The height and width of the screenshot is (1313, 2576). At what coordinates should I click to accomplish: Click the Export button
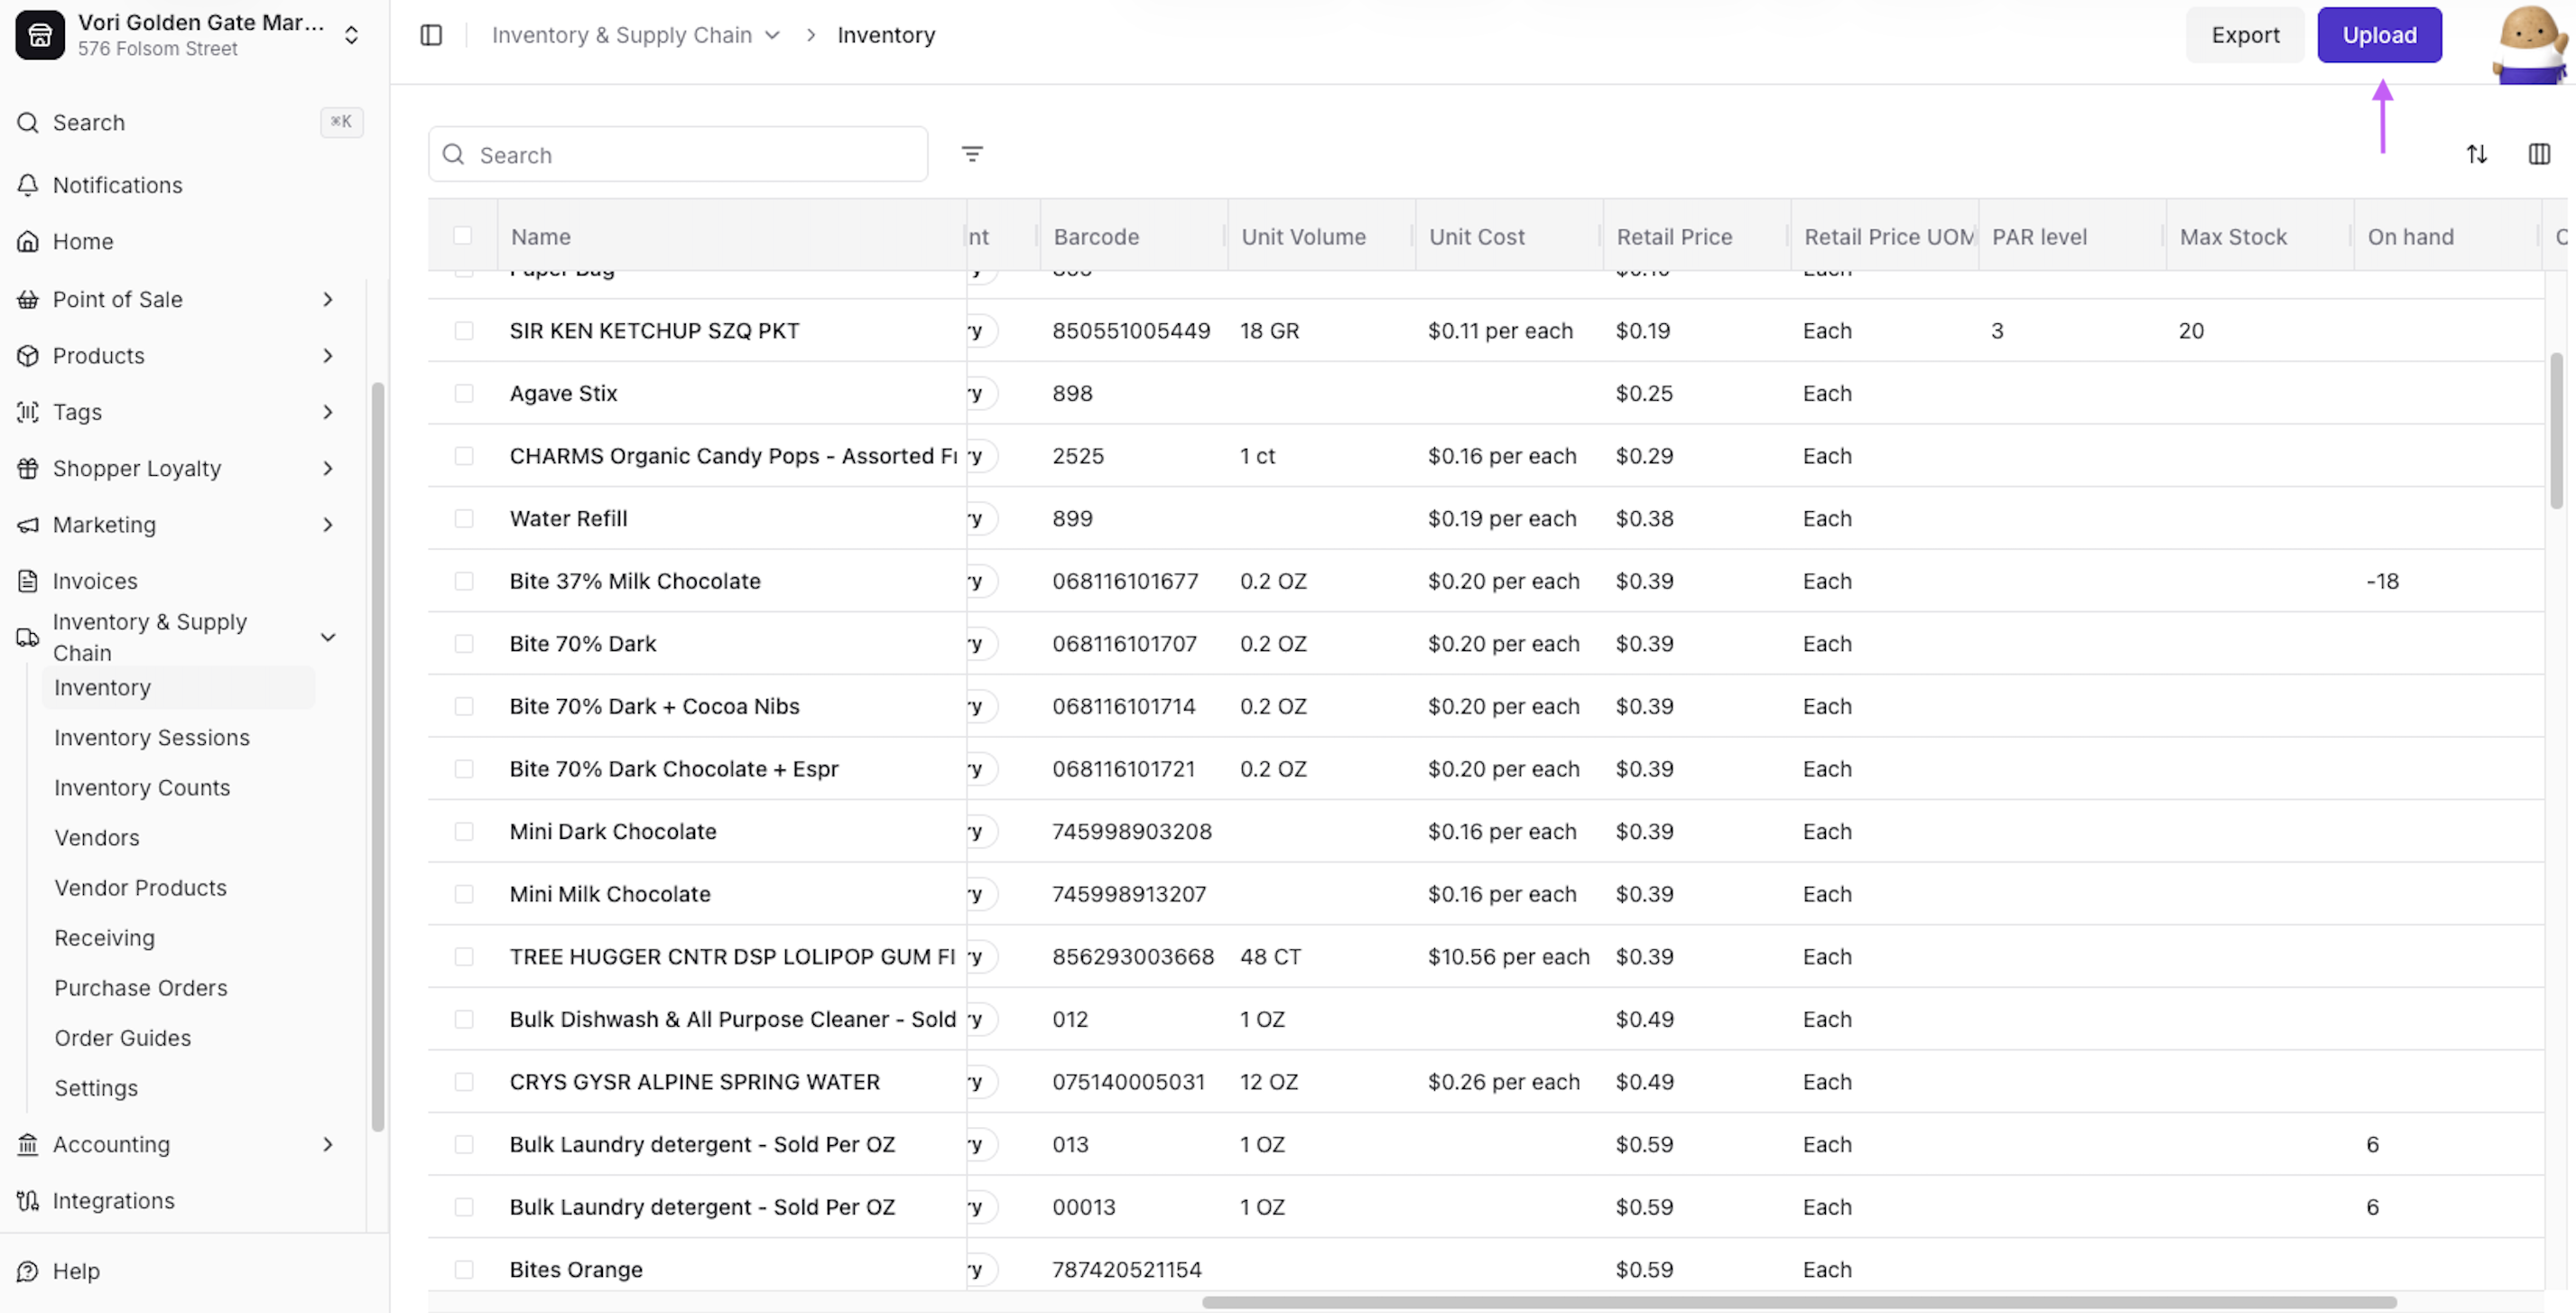pyautogui.click(x=2245, y=35)
